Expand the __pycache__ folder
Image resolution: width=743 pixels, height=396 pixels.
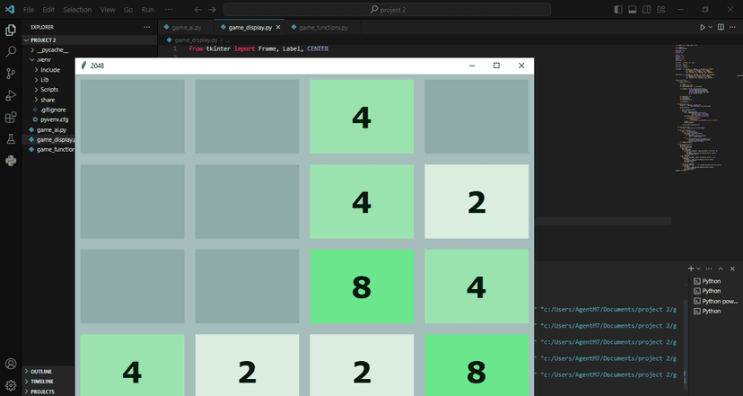point(52,49)
